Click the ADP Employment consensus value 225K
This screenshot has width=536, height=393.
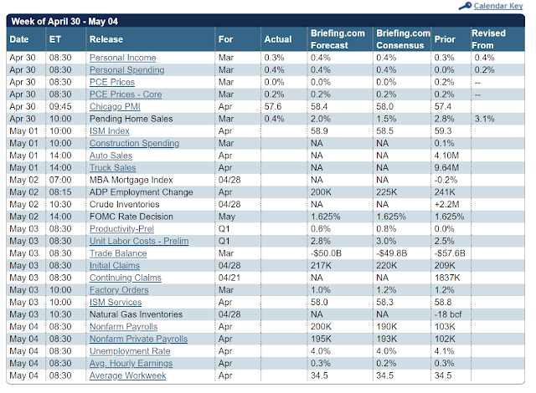387,192
